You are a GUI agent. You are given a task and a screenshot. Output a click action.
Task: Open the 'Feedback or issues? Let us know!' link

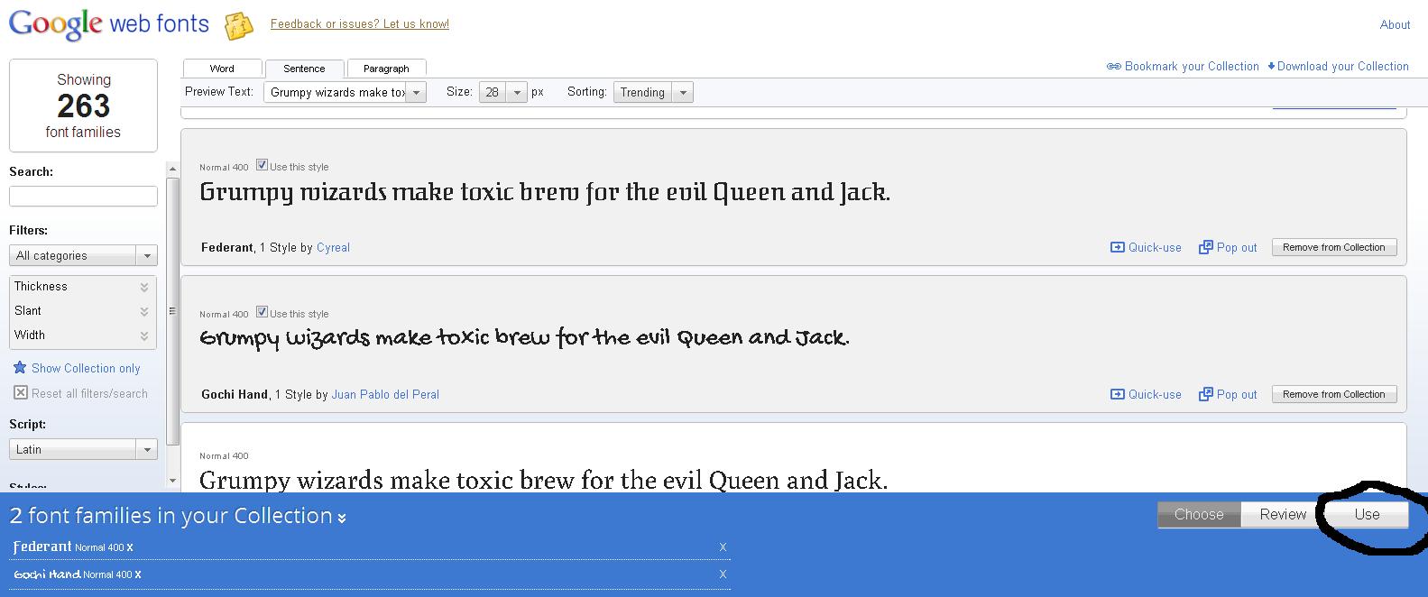pyautogui.click(x=360, y=24)
